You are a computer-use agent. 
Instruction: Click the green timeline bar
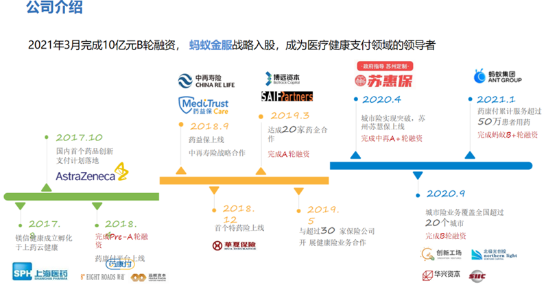coord(82,197)
